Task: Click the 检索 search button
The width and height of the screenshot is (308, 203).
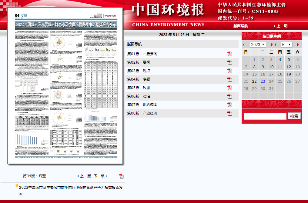Action: 294,116
